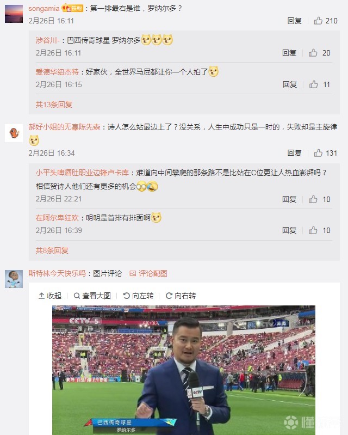Expand 共13条回复 replies

54,104
